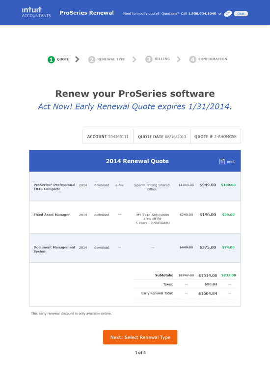Click the $1604.84 early renewal total
The image size is (270, 373).
click(208, 293)
